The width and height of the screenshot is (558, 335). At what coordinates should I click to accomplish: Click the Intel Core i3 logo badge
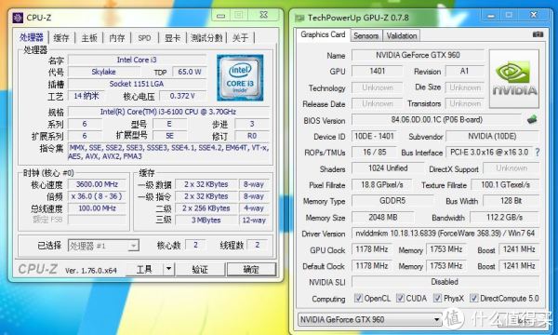(x=240, y=77)
